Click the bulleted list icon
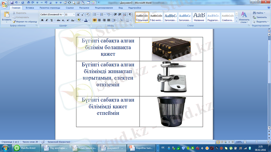 pyautogui.click(x=95, y=15)
